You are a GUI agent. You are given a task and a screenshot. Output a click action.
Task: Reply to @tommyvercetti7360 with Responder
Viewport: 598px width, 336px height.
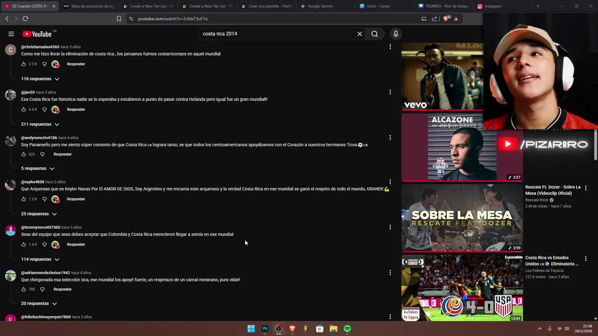point(76,244)
